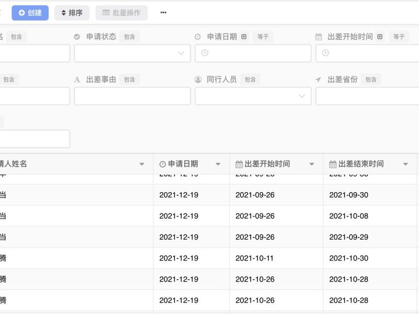
Task: Click the 申请状态 filter label
Action: pyautogui.click(x=101, y=37)
